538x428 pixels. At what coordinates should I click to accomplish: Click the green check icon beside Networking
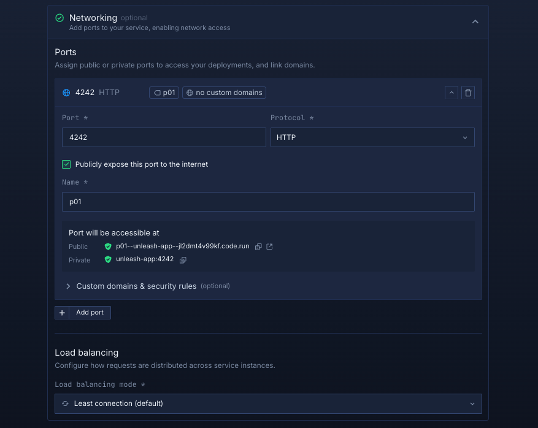pos(60,18)
